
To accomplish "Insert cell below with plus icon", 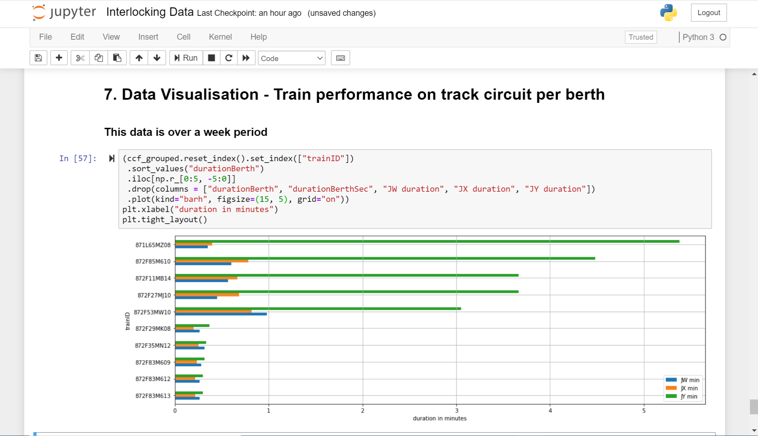I will pos(59,58).
